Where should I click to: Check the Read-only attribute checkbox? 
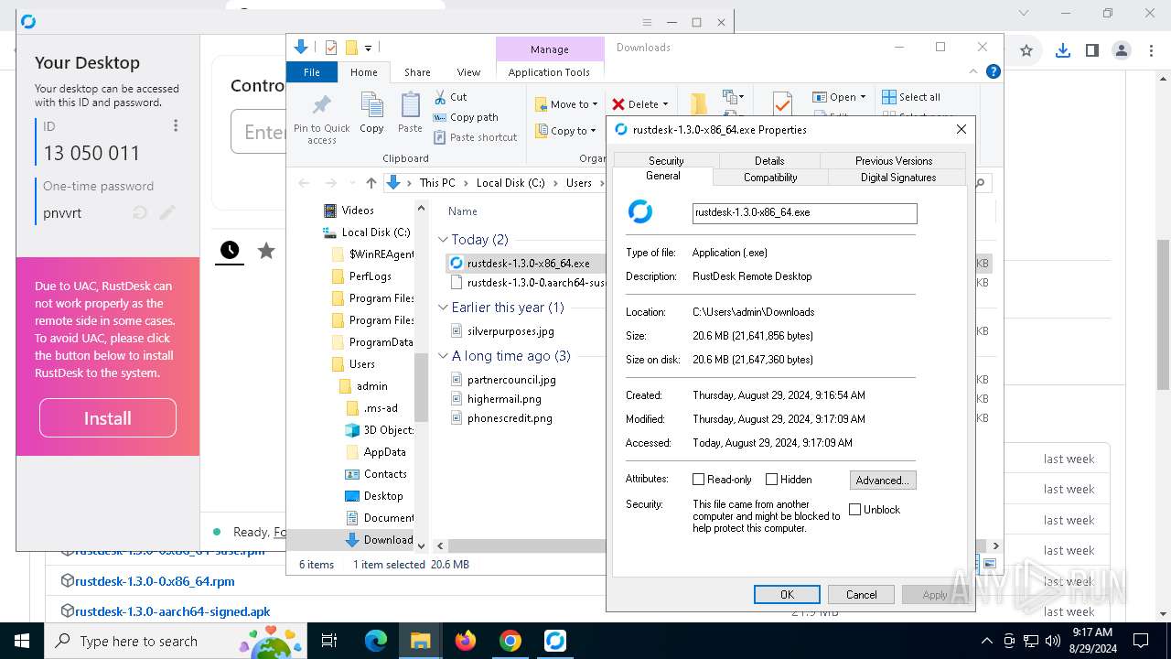tap(698, 480)
